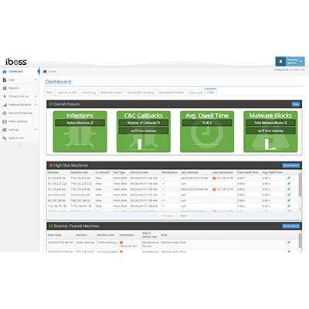Click Show Search in High Risk Machines
The width and height of the screenshot is (309, 309).
click(x=291, y=165)
